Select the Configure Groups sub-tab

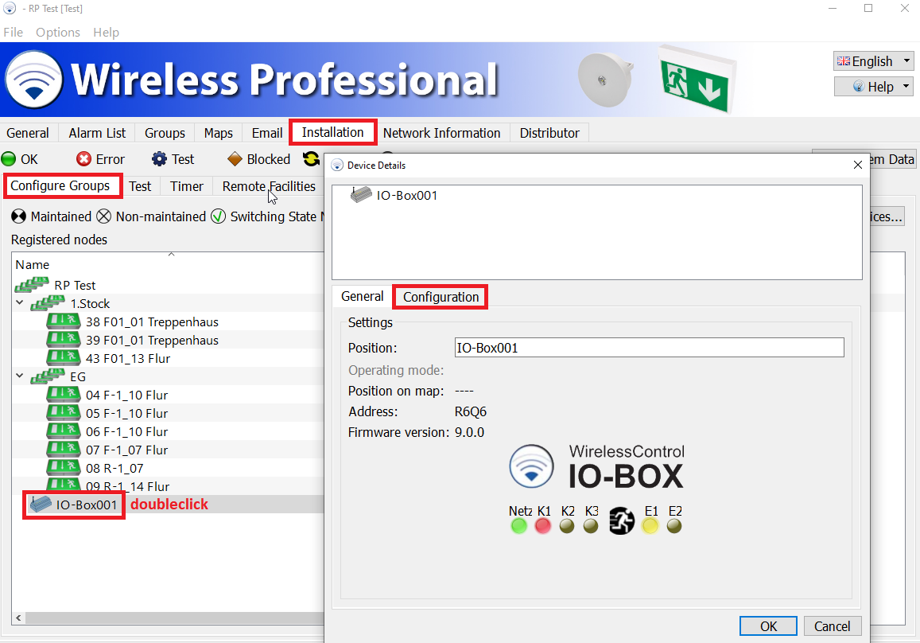[x=60, y=185]
